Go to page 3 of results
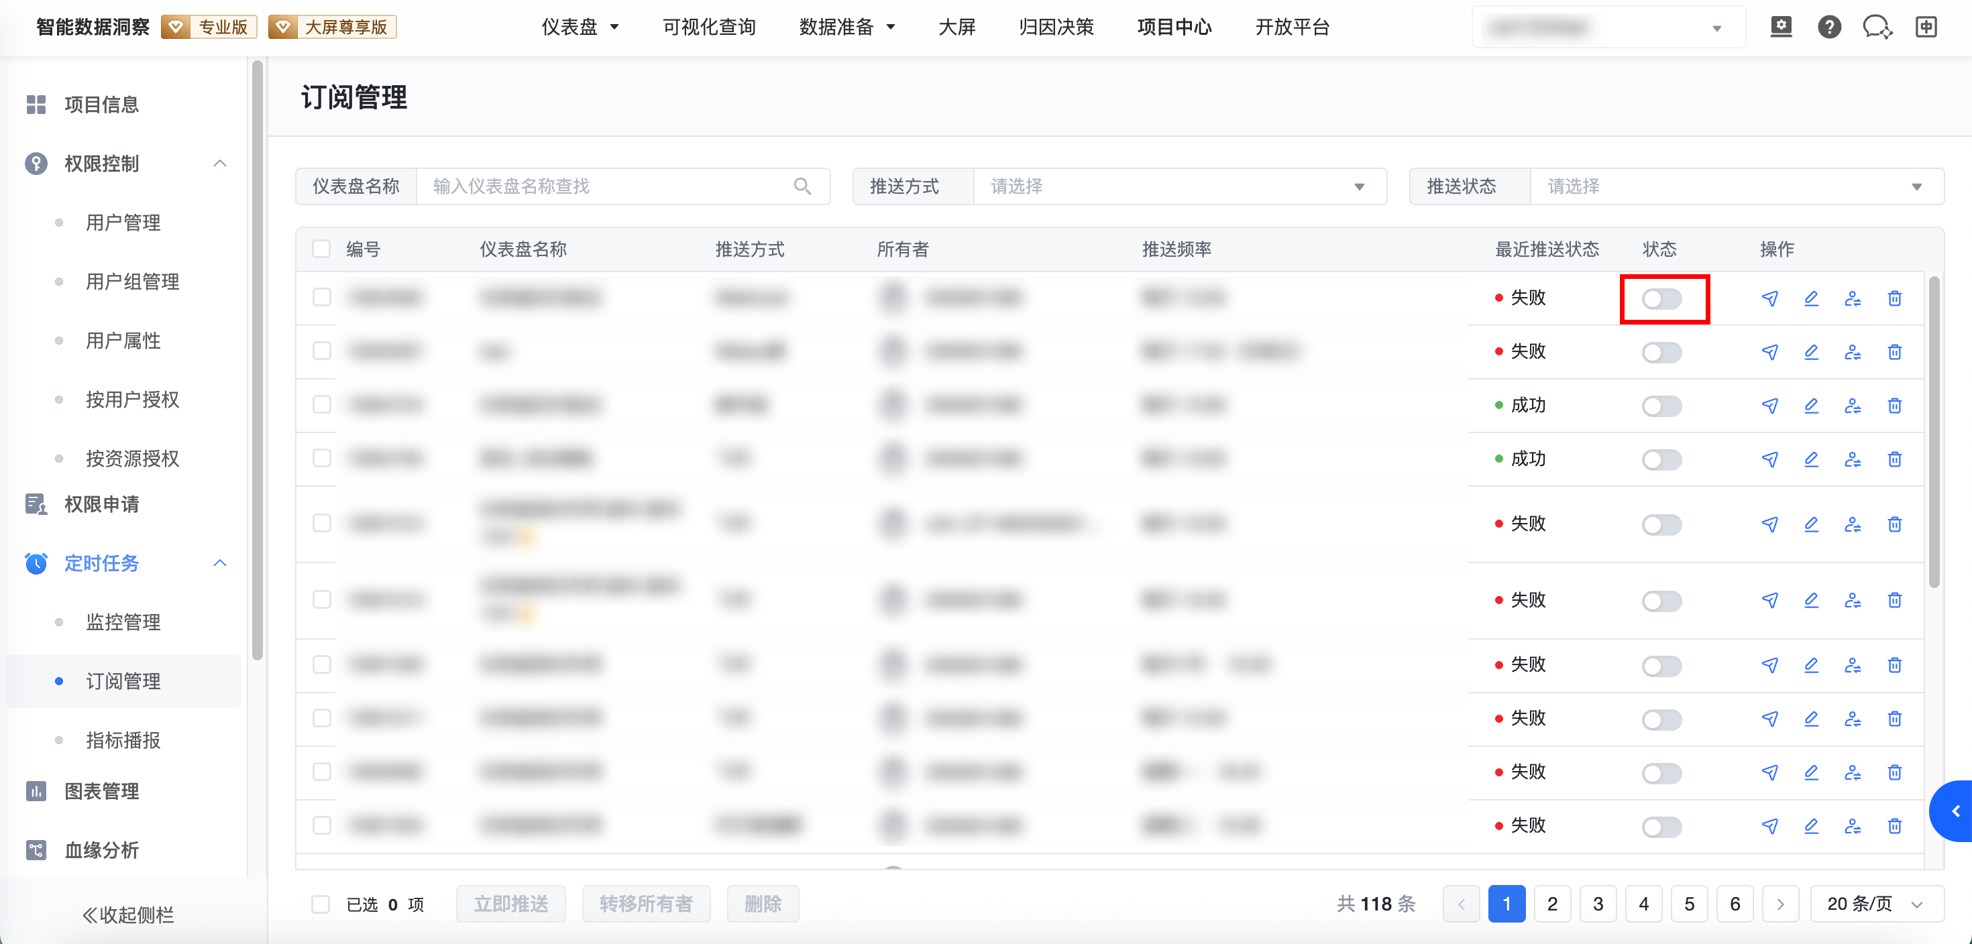1972x944 pixels. click(x=1598, y=904)
